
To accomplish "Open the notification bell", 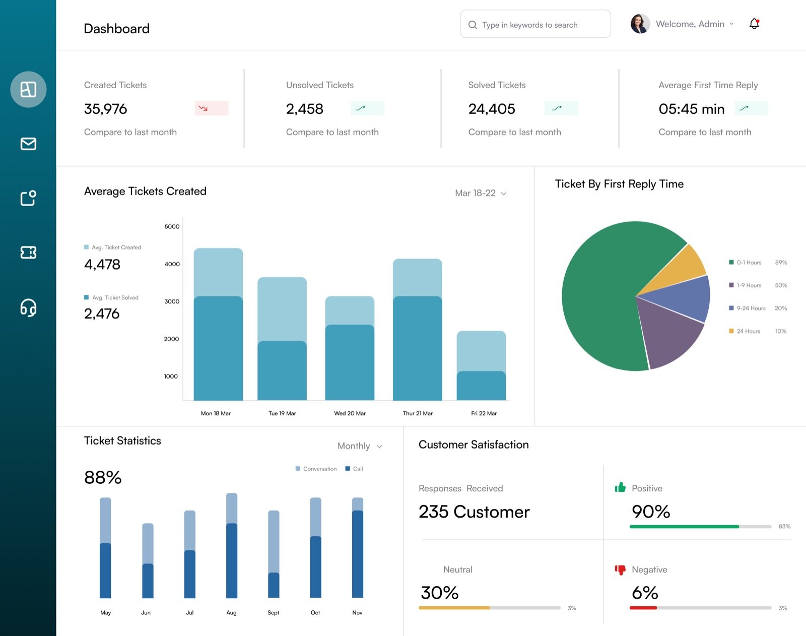I will (754, 24).
